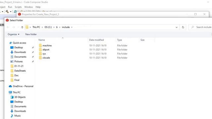Expand the chevron after include breadcrumb
This screenshot has height=119, width=212.
(72, 27)
